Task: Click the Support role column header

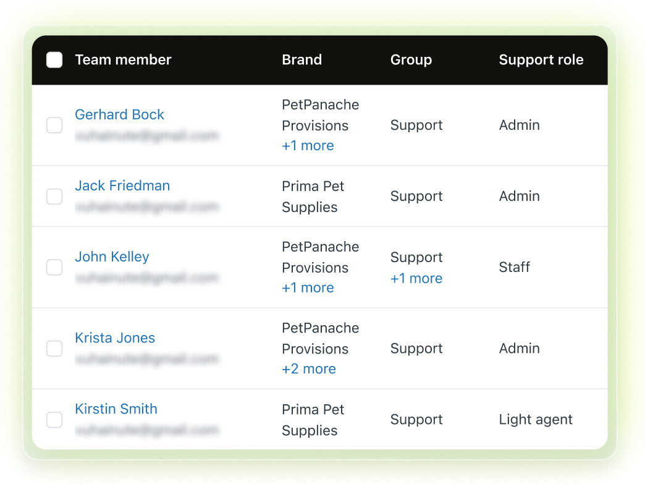Action: (x=541, y=60)
